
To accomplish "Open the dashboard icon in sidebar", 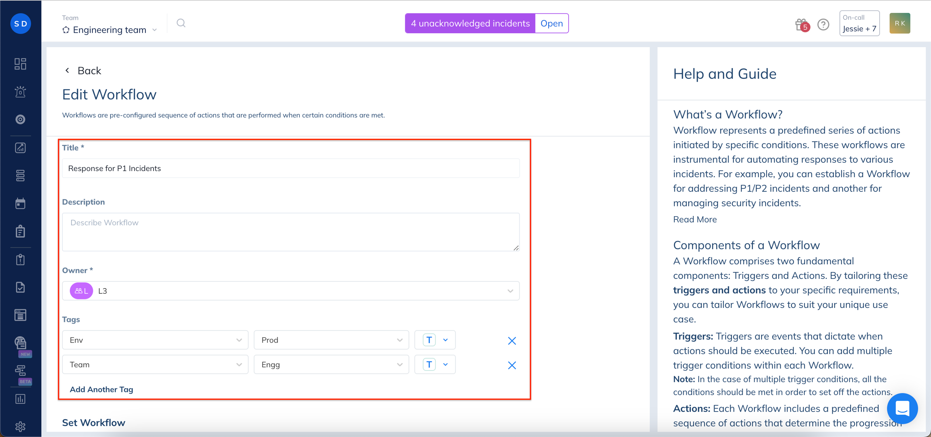I will point(20,64).
